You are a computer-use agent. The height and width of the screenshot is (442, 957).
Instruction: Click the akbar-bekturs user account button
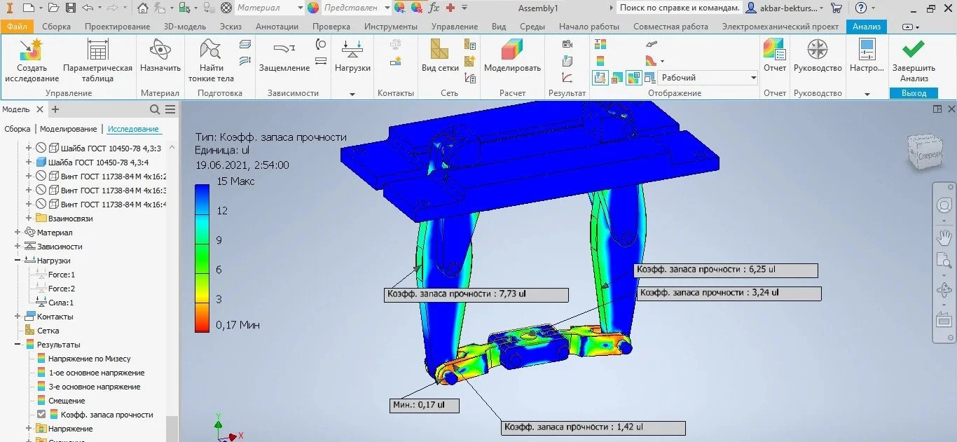(x=784, y=8)
